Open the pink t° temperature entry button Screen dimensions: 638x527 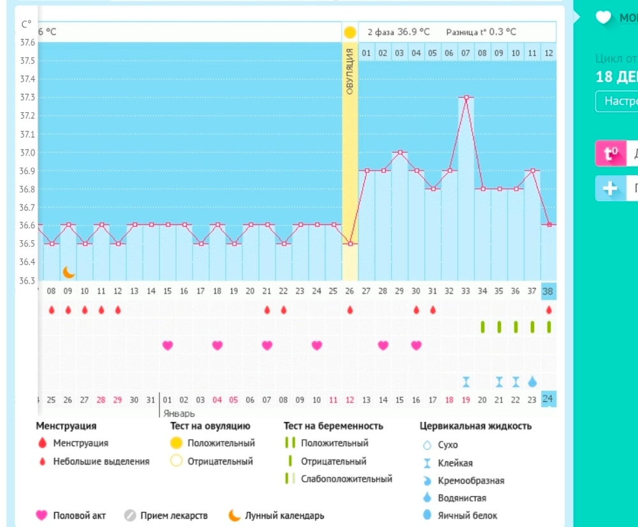[x=611, y=154]
